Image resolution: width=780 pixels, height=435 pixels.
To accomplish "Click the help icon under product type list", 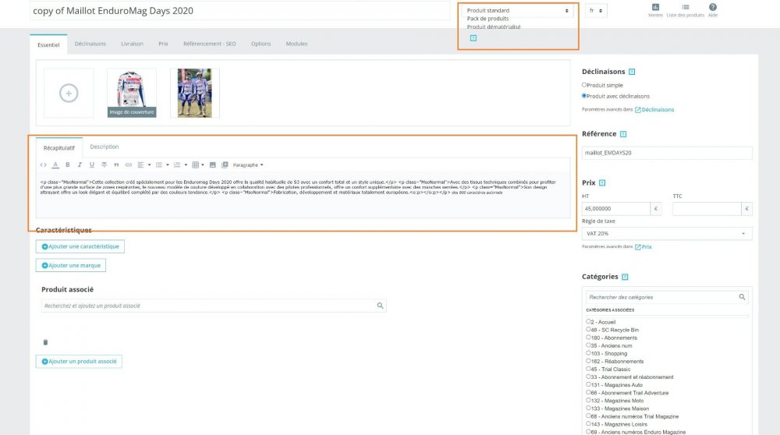I will pos(473,38).
